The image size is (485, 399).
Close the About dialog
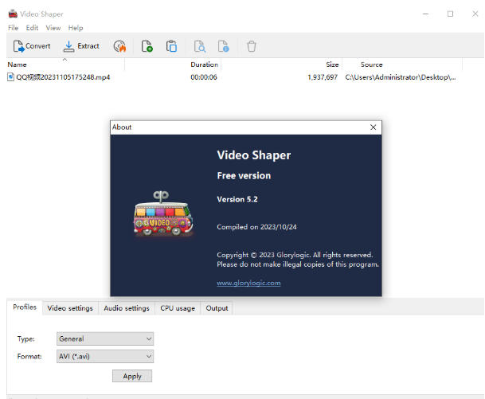point(373,127)
